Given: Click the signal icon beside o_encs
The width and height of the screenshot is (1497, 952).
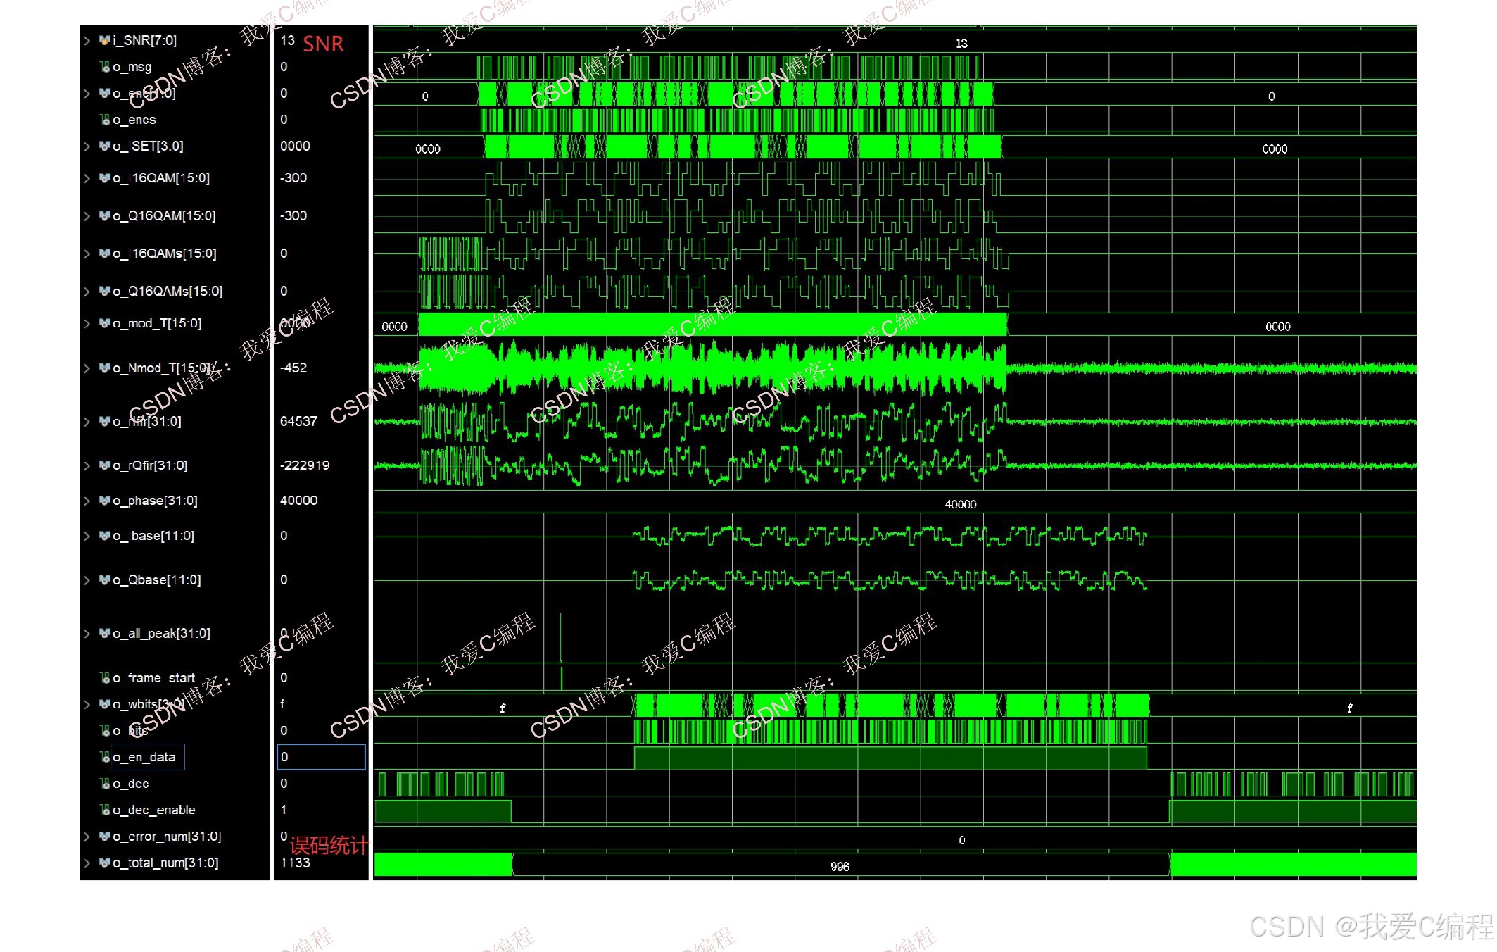Looking at the screenshot, I should coord(105,120).
